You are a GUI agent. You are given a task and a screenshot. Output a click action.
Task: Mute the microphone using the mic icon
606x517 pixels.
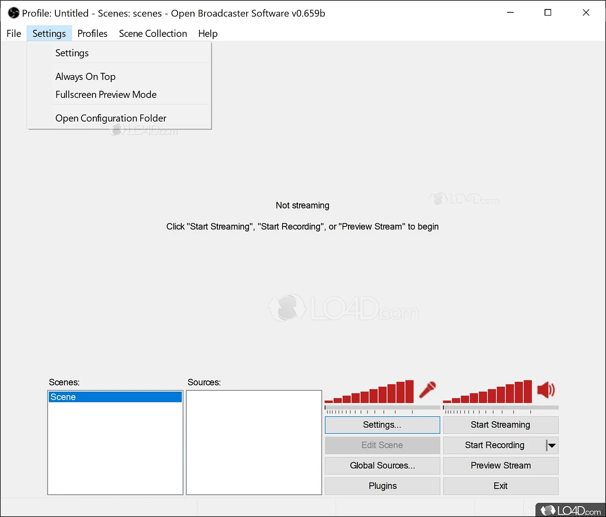point(428,390)
